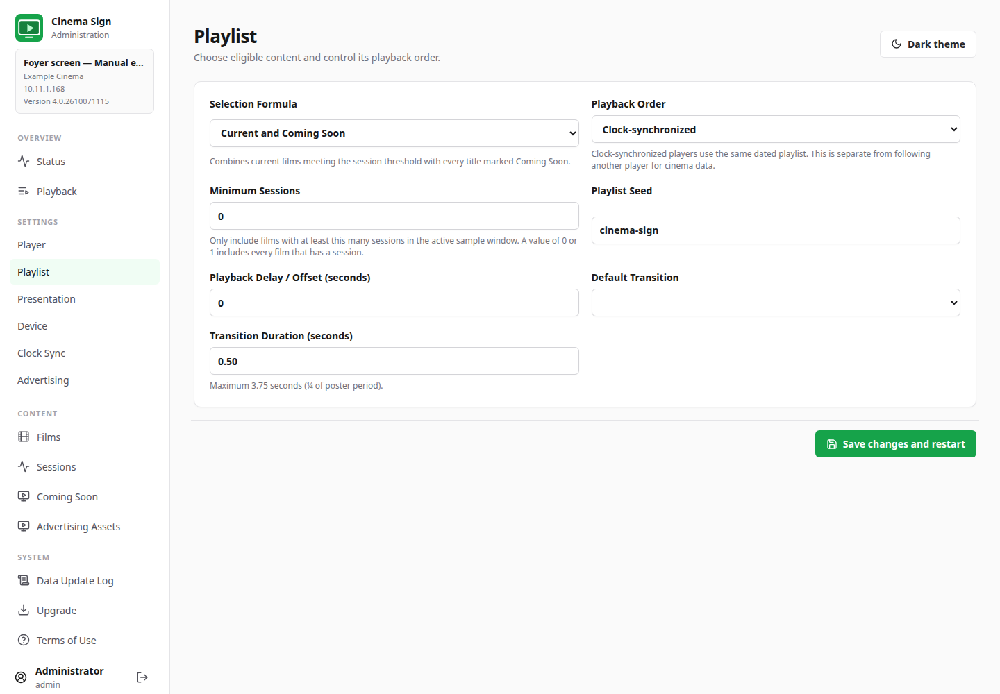The image size is (1000, 694).
Task: Click the Sessions pulse icon
Action: pos(24,466)
